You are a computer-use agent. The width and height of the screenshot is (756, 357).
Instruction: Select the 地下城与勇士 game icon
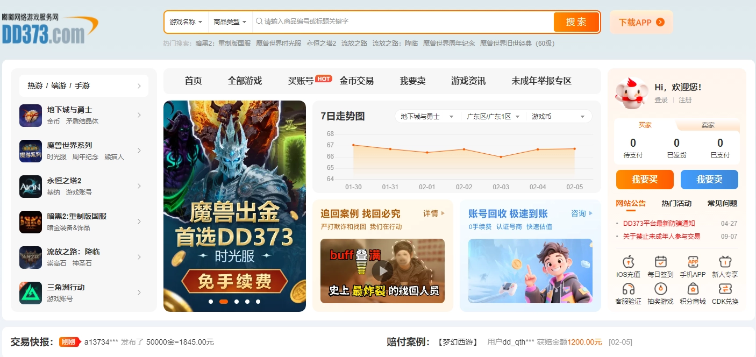click(31, 115)
